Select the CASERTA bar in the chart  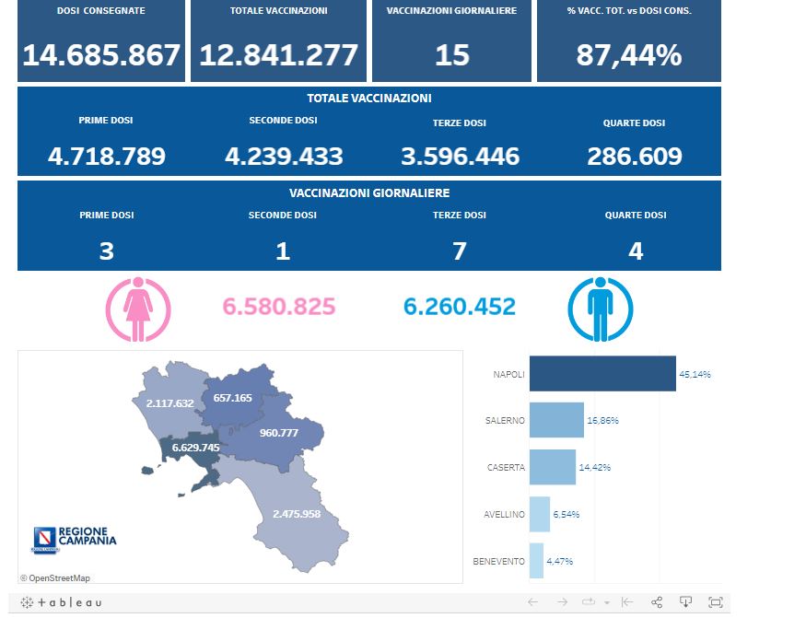coord(553,467)
